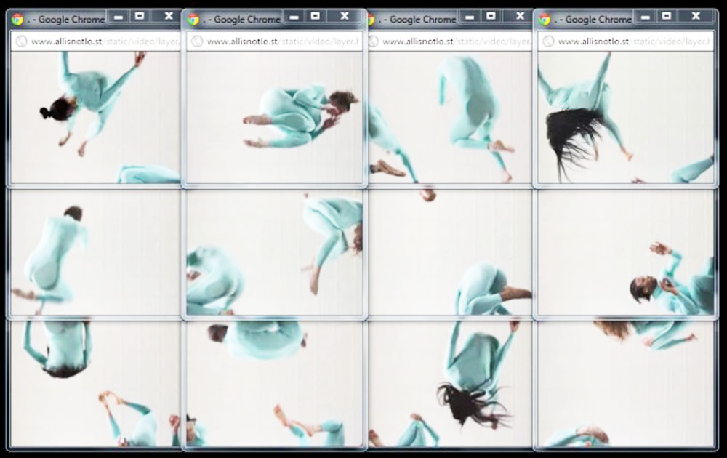Minimize the window showing the faceless hunched dancer
Image resolution: width=727 pixels, height=458 pixels.
point(470,17)
